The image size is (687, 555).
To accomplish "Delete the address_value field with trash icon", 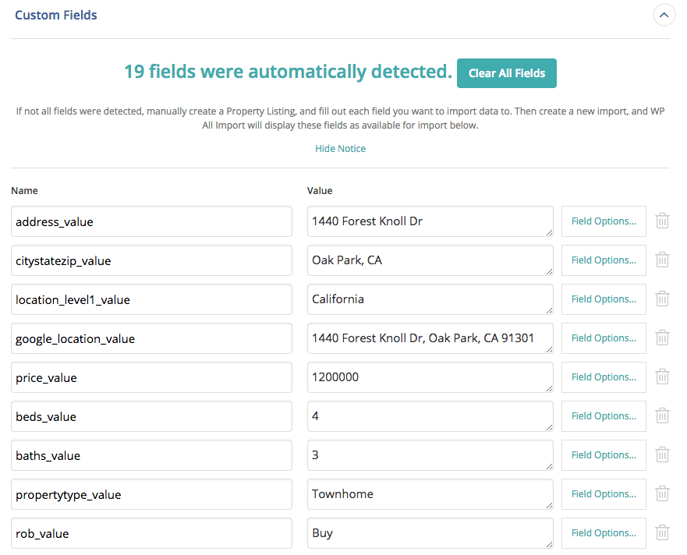I will 662,221.
